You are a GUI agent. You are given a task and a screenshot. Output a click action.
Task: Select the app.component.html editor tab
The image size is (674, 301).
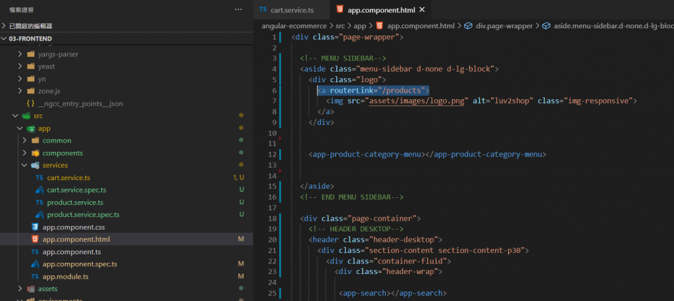(381, 9)
